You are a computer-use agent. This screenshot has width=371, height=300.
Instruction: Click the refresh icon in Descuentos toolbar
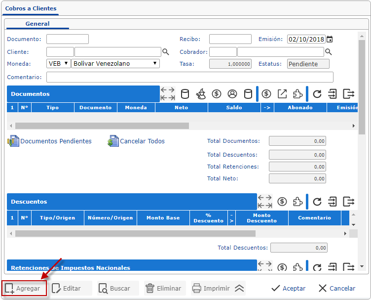[x=317, y=202]
